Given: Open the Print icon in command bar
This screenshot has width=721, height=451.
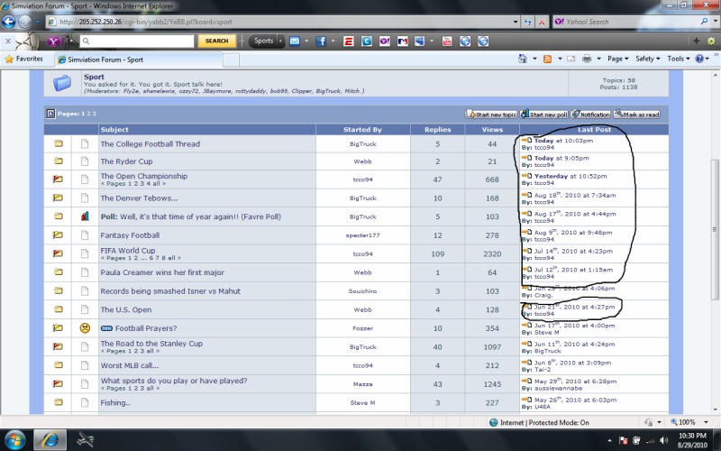Looking at the screenshot, I should coord(587,59).
